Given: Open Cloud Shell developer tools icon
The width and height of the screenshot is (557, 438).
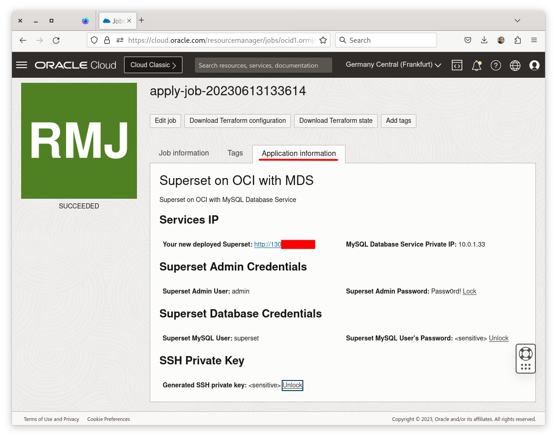Looking at the screenshot, I should point(457,65).
